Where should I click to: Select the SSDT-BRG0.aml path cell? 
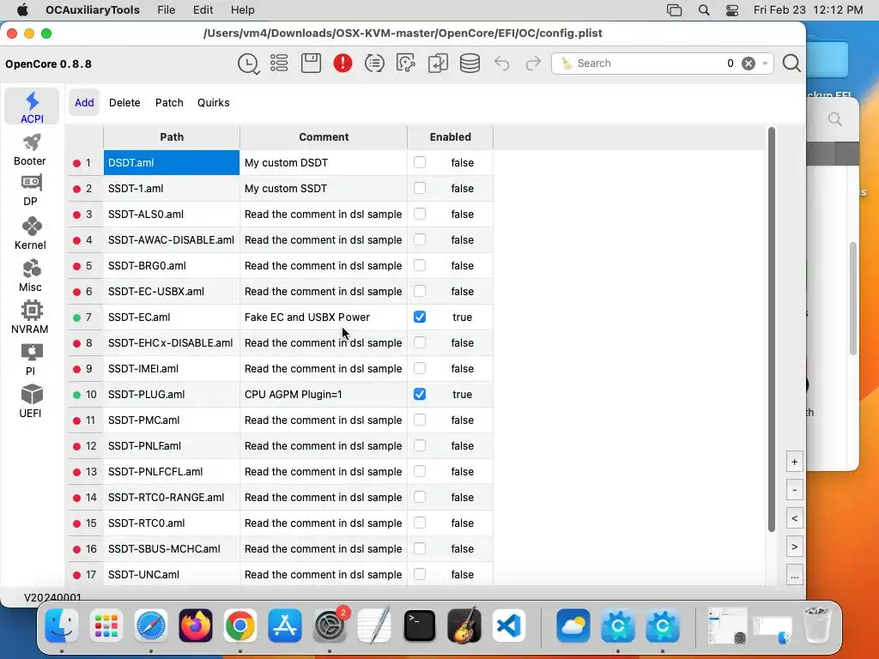point(172,266)
